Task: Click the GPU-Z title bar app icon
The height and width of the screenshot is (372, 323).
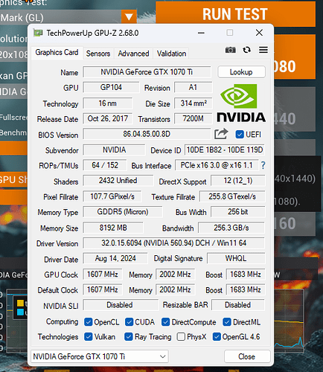Action: [x=38, y=33]
